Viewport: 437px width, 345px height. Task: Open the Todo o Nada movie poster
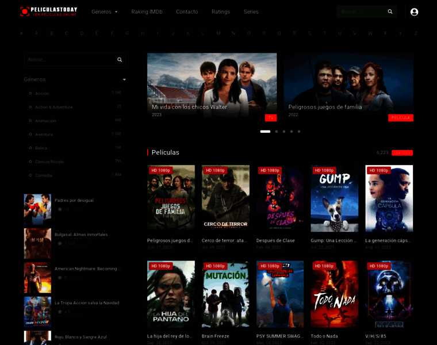pyautogui.click(x=334, y=294)
